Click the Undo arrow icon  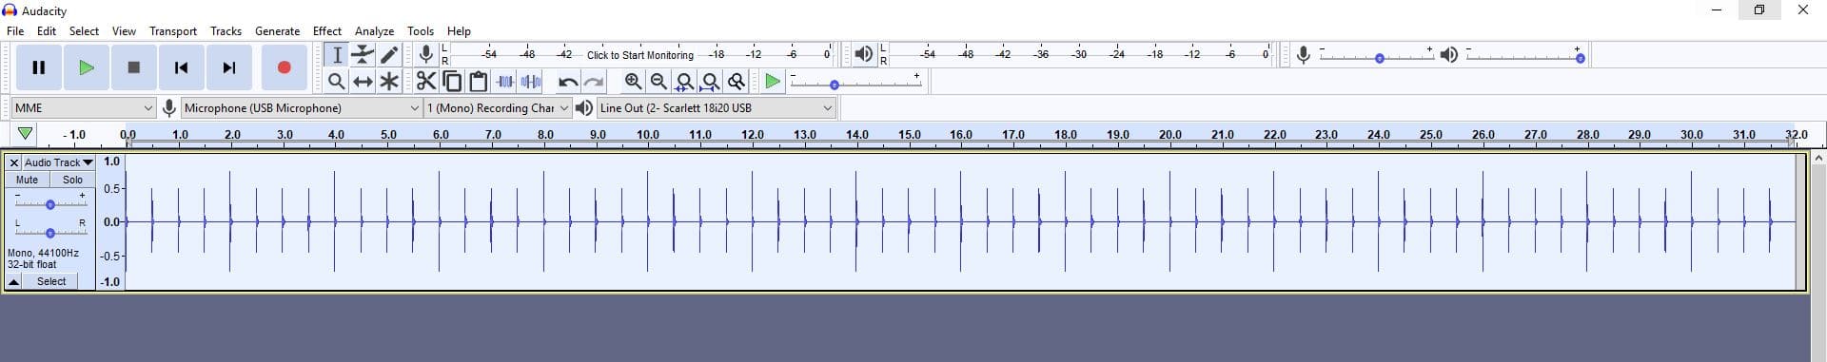(x=568, y=82)
